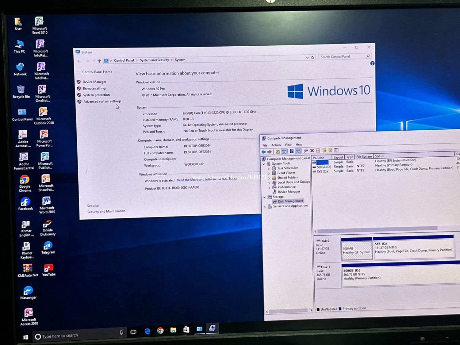The image size is (460, 345).
Task: Collapse the System Tools node
Action: coord(264,164)
